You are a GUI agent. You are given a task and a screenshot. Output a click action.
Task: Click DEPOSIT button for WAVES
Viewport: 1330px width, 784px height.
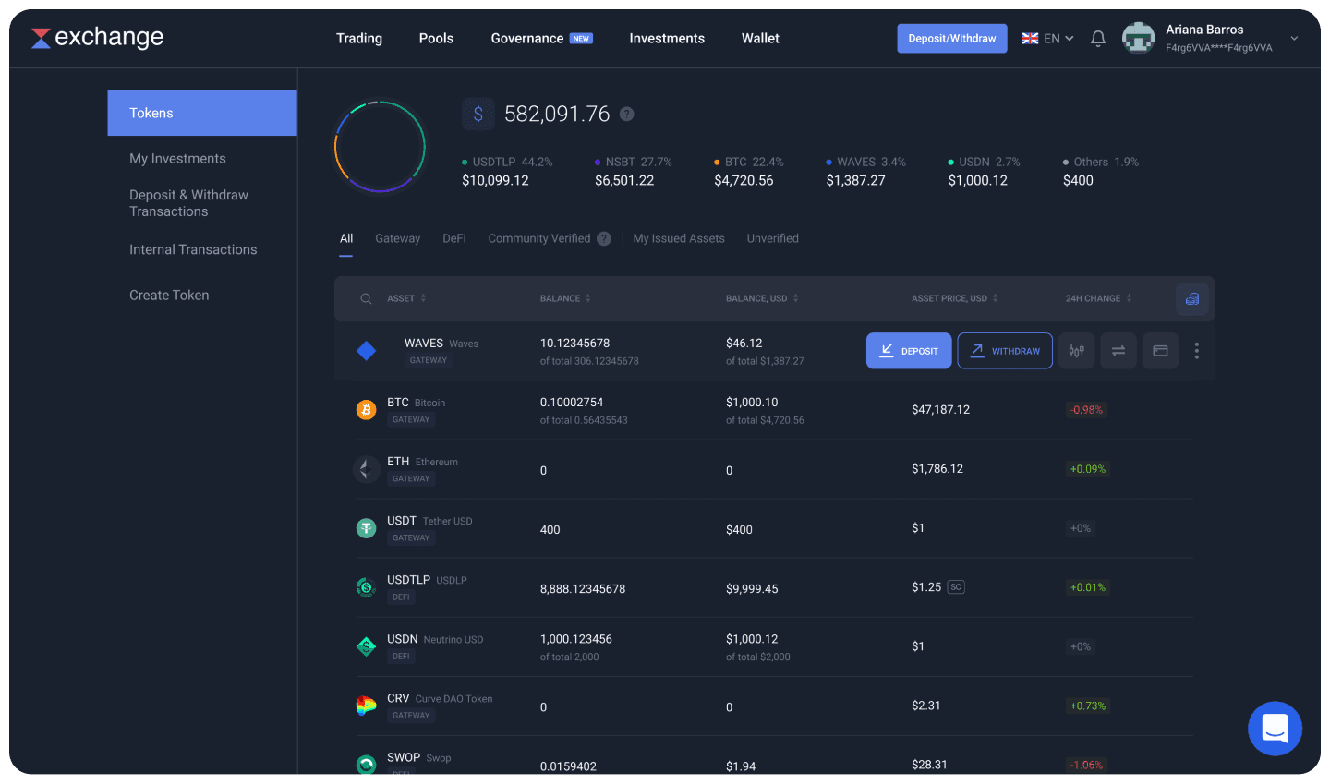[909, 351]
